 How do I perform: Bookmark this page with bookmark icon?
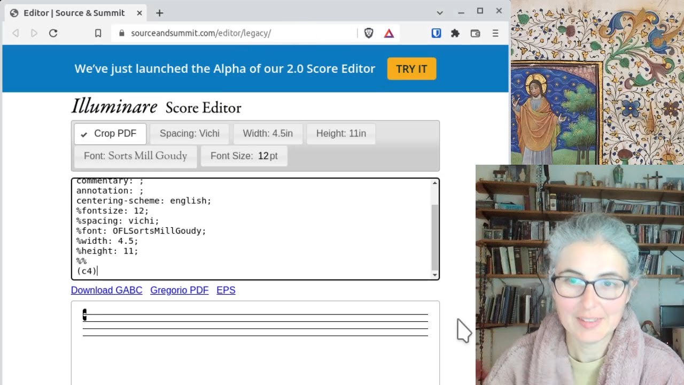coord(98,33)
